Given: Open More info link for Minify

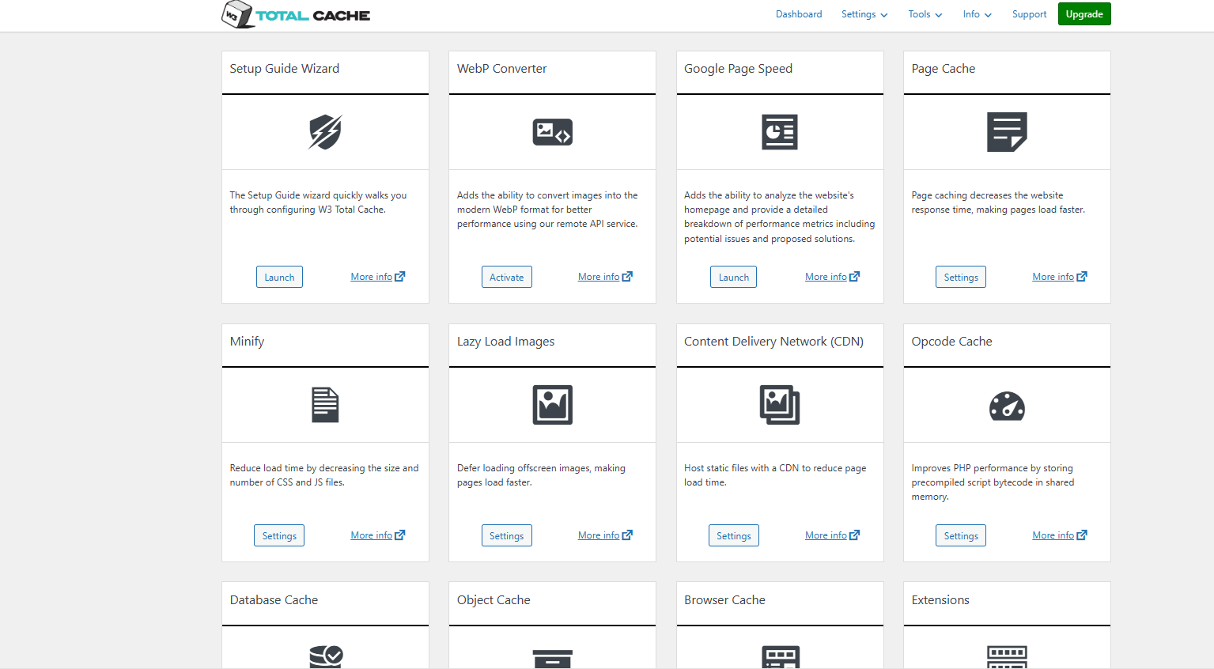Looking at the screenshot, I should click(x=377, y=535).
